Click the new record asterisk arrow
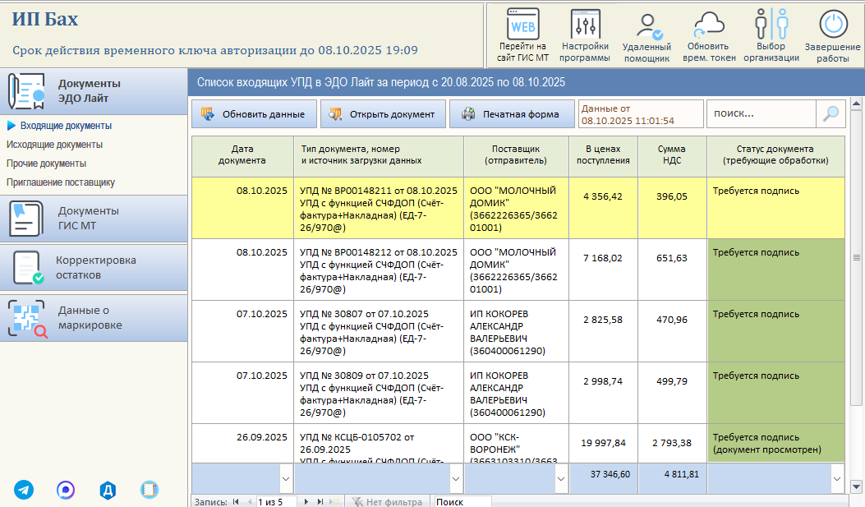 click(x=334, y=501)
